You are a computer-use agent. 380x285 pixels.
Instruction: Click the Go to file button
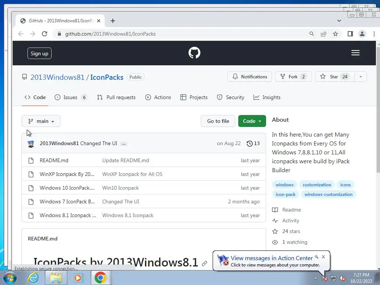point(218,121)
